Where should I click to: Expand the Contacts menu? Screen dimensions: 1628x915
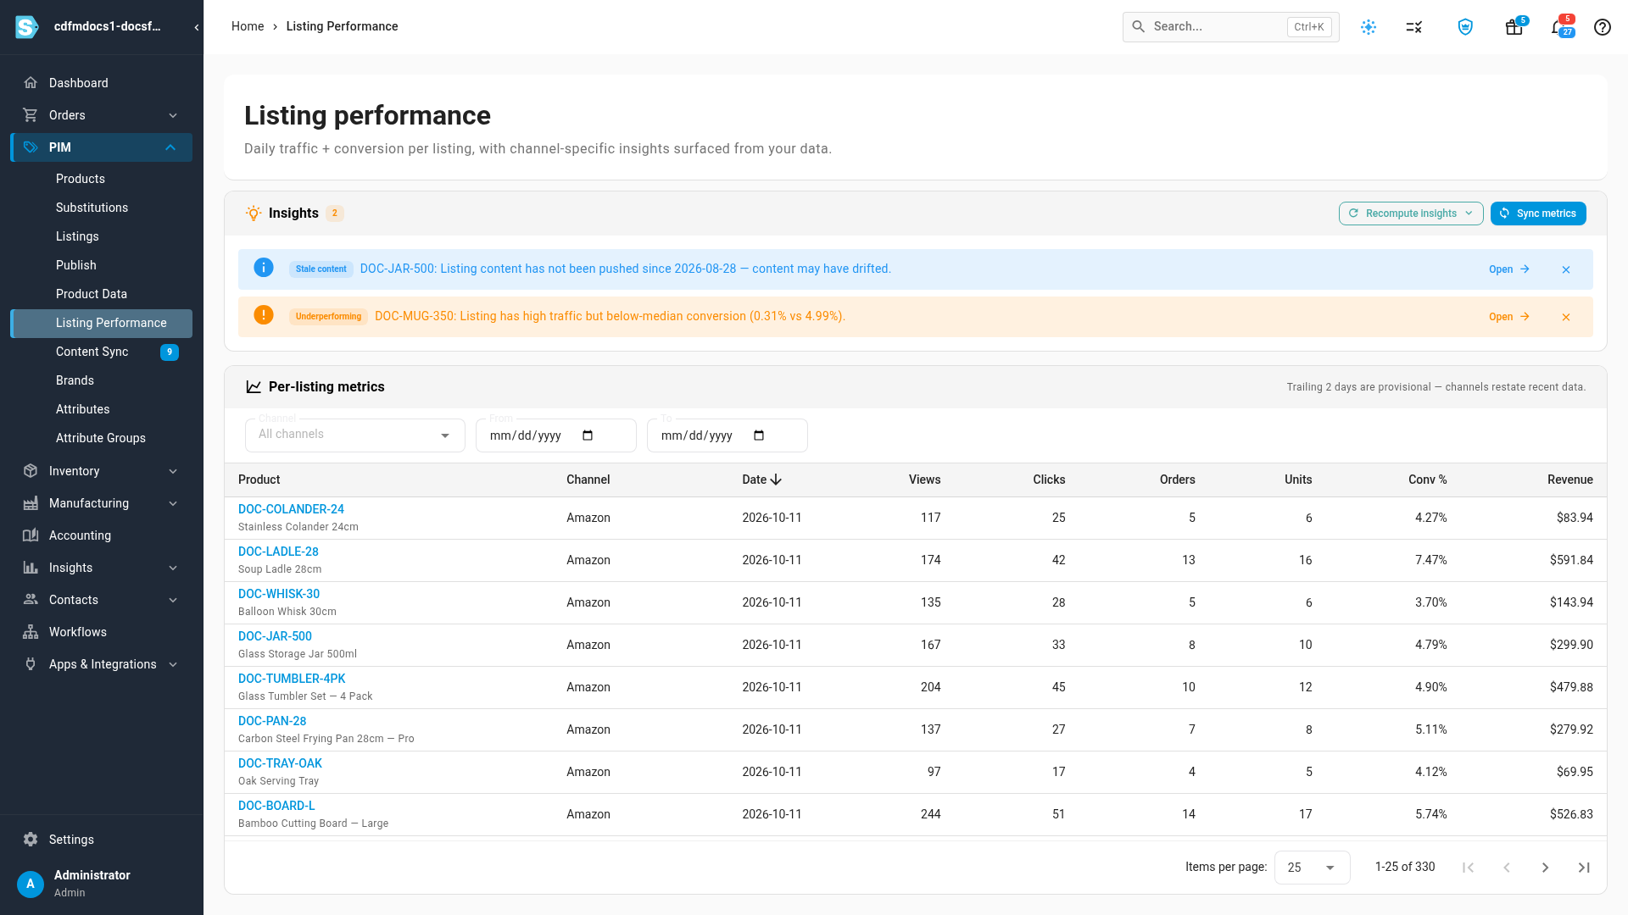click(x=102, y=600)
